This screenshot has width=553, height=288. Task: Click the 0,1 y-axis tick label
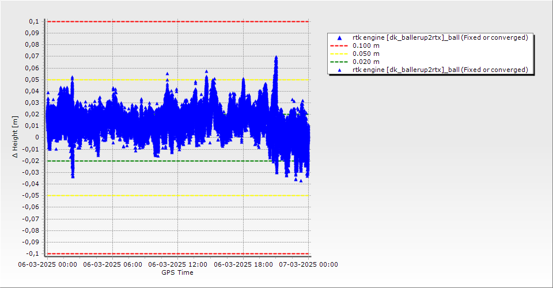pos(34,21)
